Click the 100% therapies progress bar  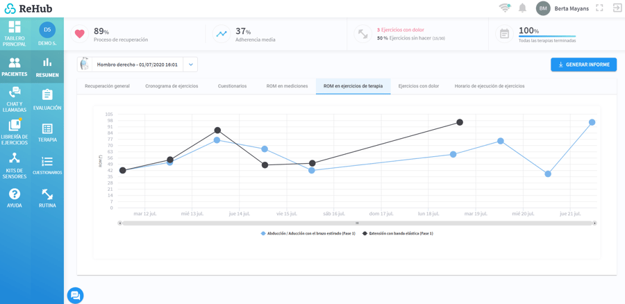click(547, 36)
